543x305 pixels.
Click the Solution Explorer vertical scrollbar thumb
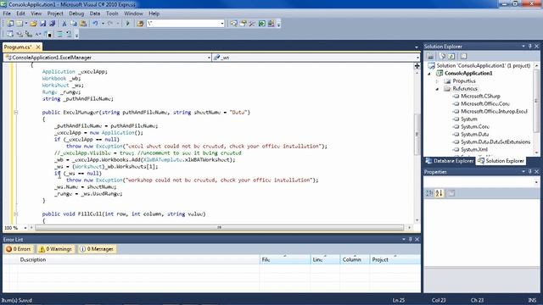(536, 100)
